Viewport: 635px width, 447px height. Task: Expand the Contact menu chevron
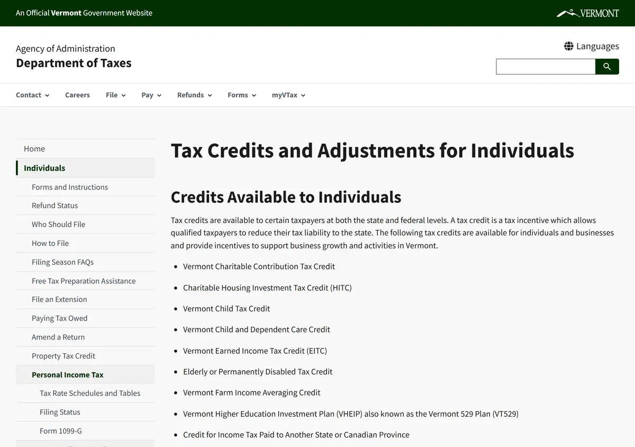(x=47, y=95)
